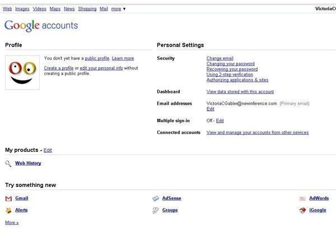
Task: Click the Web History magnifier icon
Action: click(x=8, y=163)
